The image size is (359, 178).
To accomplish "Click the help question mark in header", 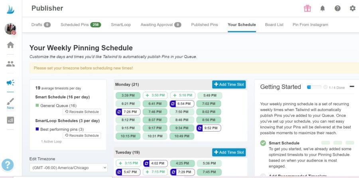I will point(337,8).
